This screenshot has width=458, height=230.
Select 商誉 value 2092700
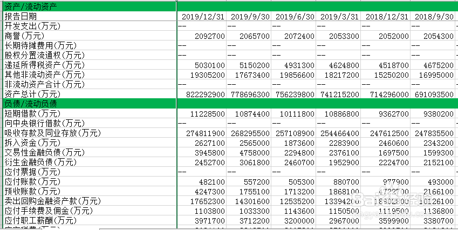202,36
